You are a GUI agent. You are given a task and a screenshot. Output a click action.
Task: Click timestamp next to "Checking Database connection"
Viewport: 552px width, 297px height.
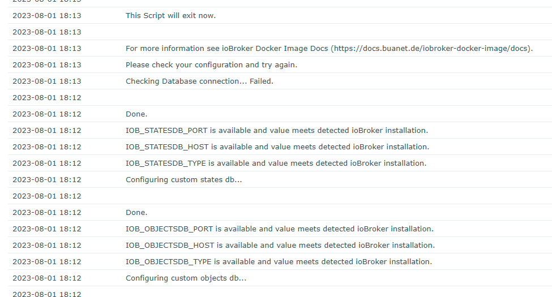click(x=47, y=81)
